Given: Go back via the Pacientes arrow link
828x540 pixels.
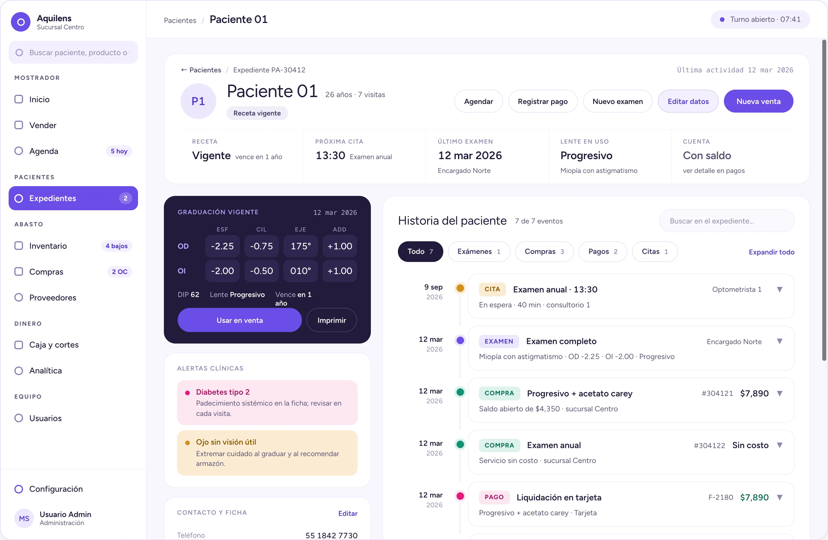Looking at the screenshot, I should (201, 70).
